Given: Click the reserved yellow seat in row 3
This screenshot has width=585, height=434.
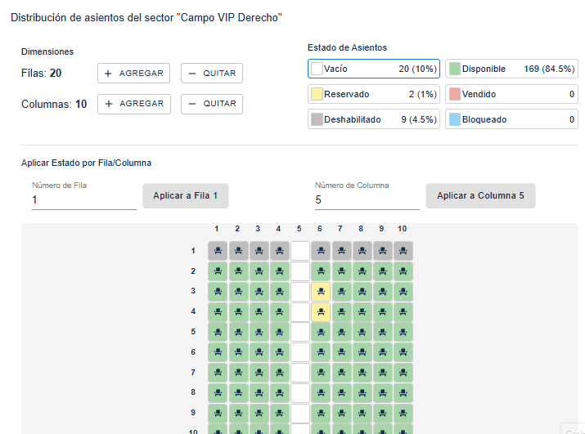Looking at the screenshot, I should [x=321, y=292].
